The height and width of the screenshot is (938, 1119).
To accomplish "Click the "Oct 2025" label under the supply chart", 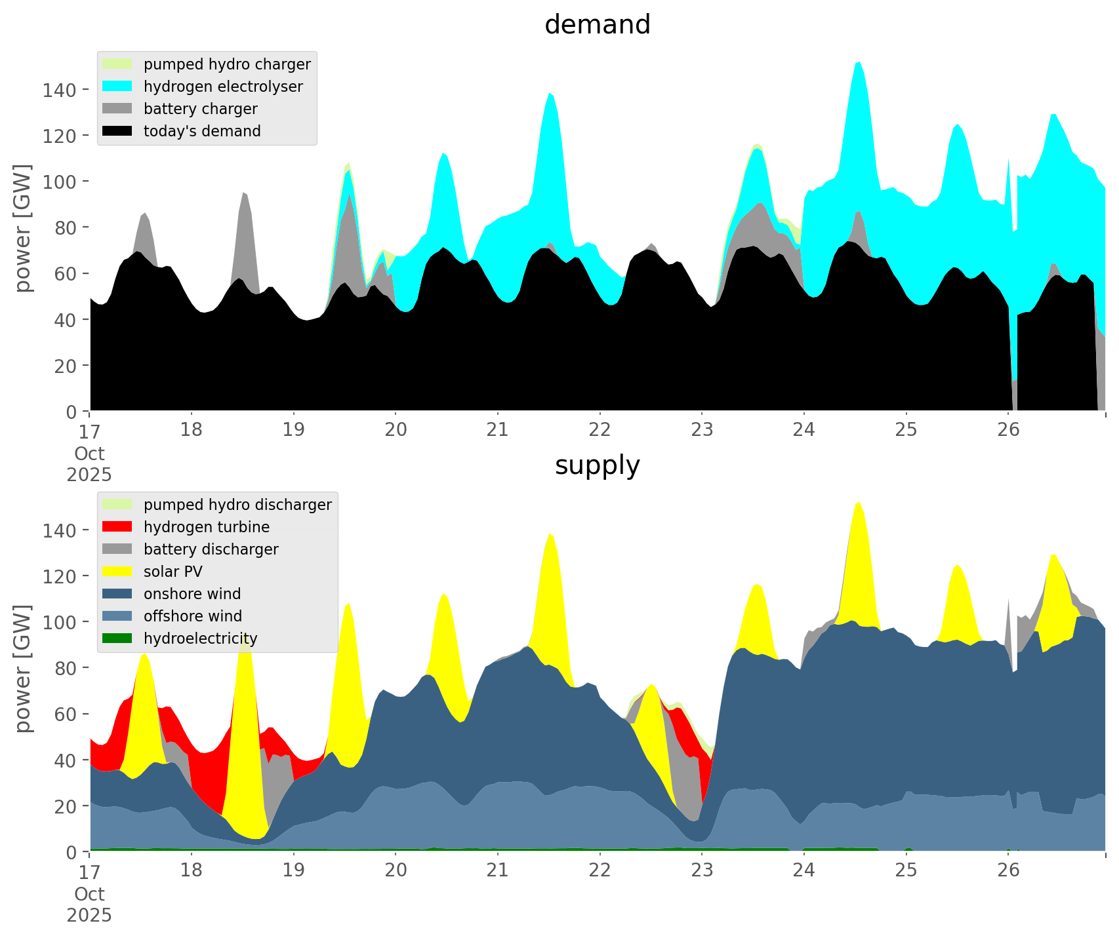I will pyautogui.click(x=89, y=905).
